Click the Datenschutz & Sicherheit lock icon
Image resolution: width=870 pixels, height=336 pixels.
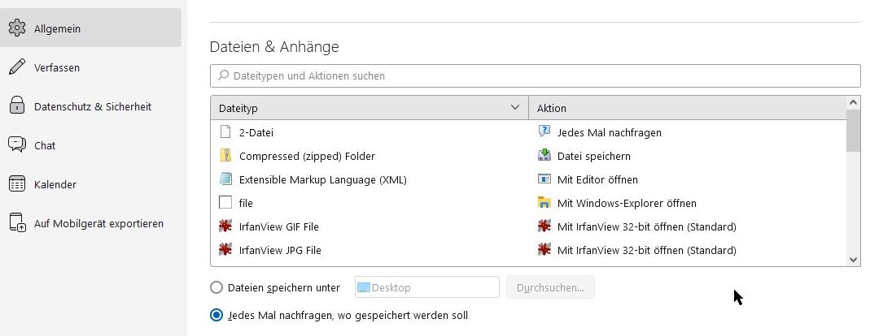click(x=17, y=106)
